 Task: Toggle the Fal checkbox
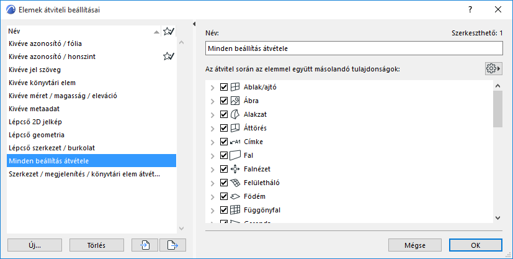pyautogui.click(x=224, y=155)
